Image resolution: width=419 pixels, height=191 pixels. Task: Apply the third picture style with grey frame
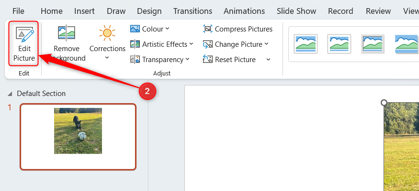373,44
